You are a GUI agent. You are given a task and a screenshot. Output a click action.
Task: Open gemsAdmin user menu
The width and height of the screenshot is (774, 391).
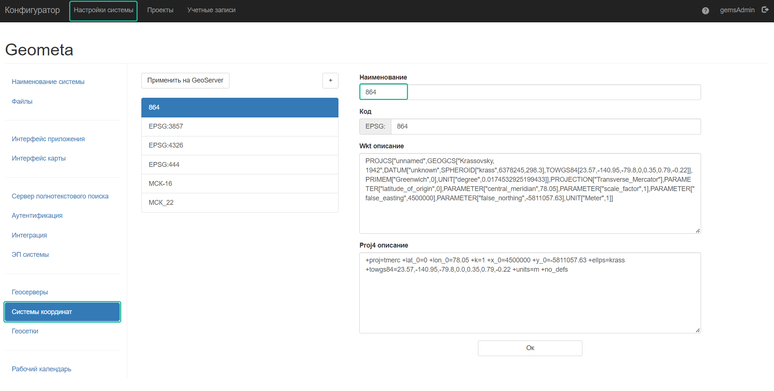point(737,10)
